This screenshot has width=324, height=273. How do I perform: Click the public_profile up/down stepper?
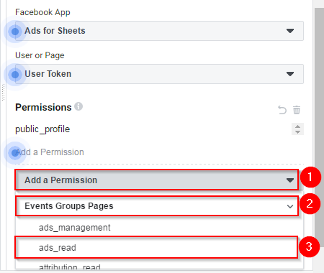[297, 129]
